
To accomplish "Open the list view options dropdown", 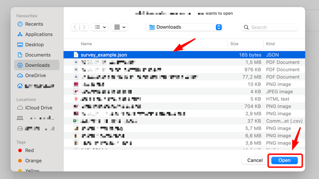I will pyautogui.click(x=100, y=27).
